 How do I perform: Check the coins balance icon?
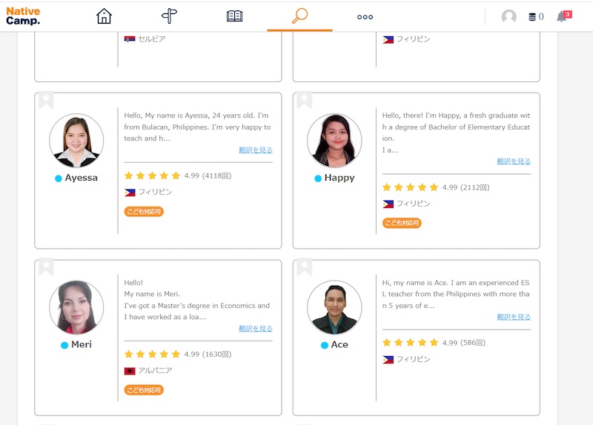click(x=532, y=16)
